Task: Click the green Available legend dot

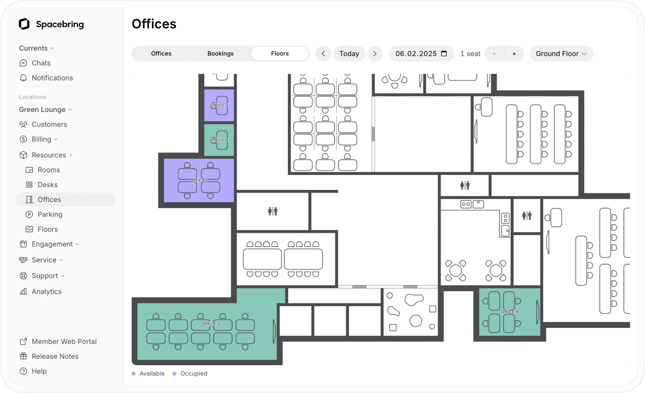Action: 134,374
